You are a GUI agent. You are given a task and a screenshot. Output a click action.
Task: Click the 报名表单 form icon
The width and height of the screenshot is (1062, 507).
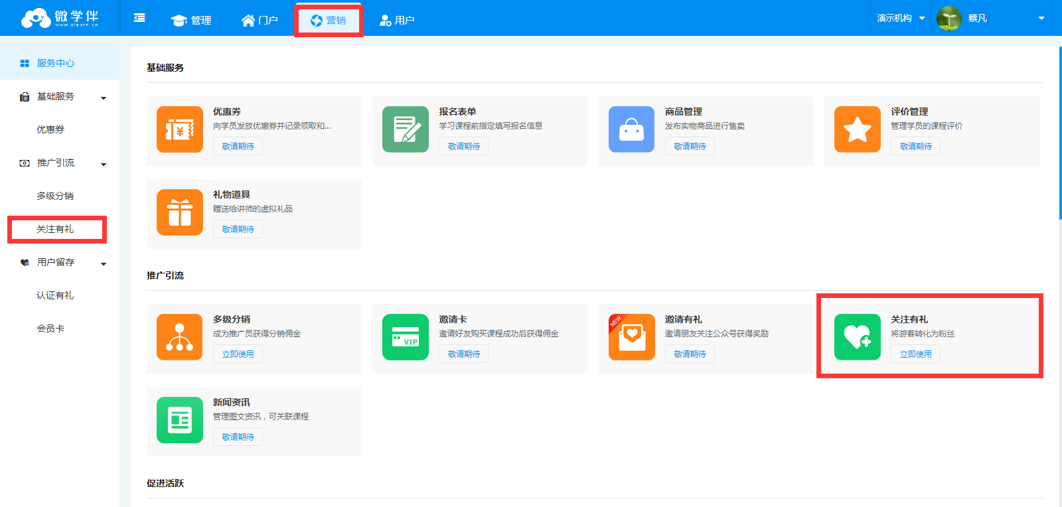(406, 129)
